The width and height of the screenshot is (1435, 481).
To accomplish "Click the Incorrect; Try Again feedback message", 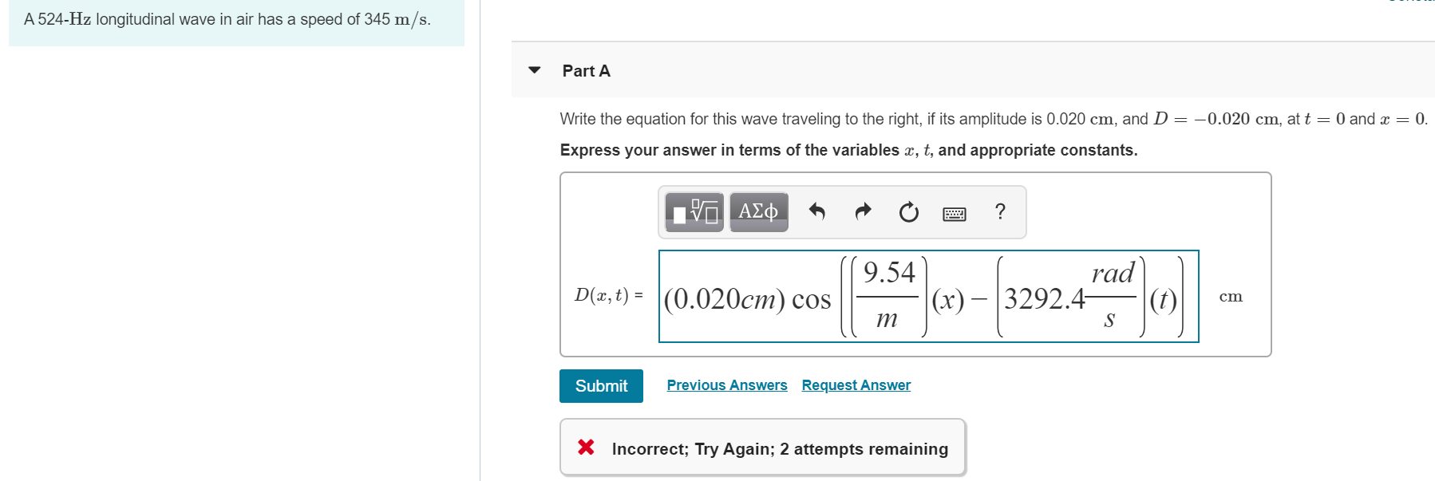I will coord(778,448).
